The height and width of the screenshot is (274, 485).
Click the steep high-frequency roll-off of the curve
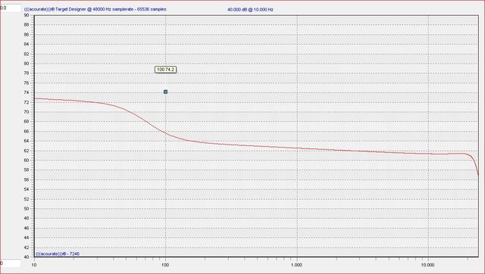476,163
